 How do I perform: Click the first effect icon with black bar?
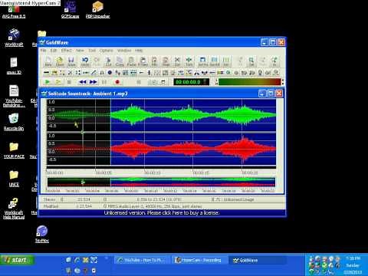(x=46, y=73)
